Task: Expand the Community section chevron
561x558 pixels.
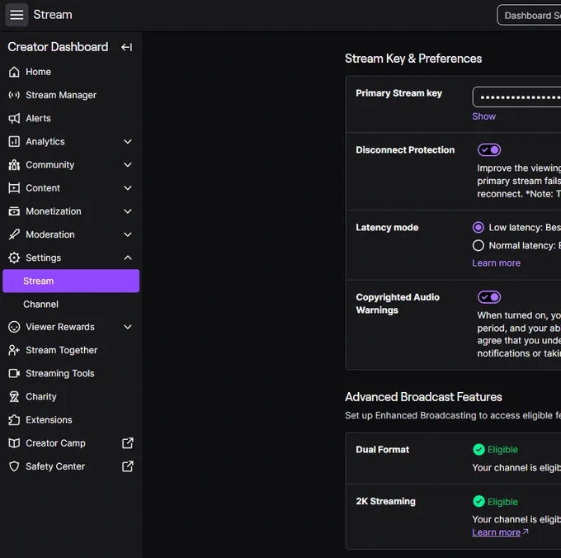Action: pos(128,165)
